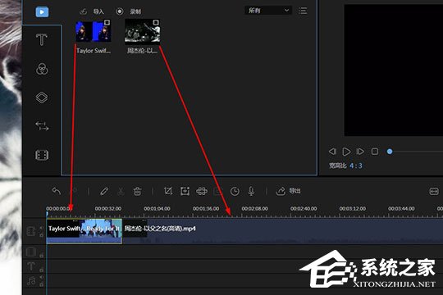The width and height of the screenshot is (443, 295).
Task: Click the Redo arrow icon
Action: (x=74, y=191)
